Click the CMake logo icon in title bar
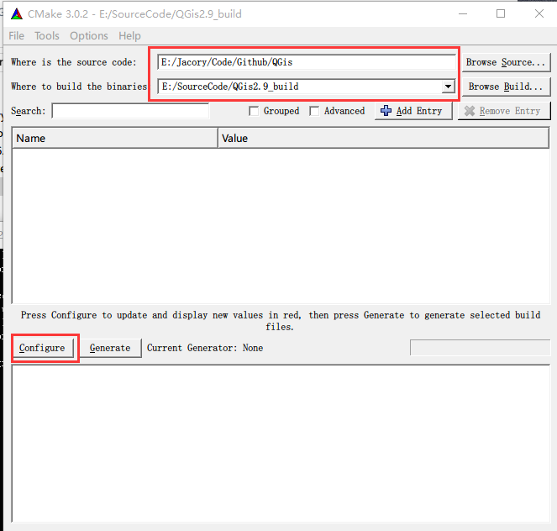 [16, 13]
